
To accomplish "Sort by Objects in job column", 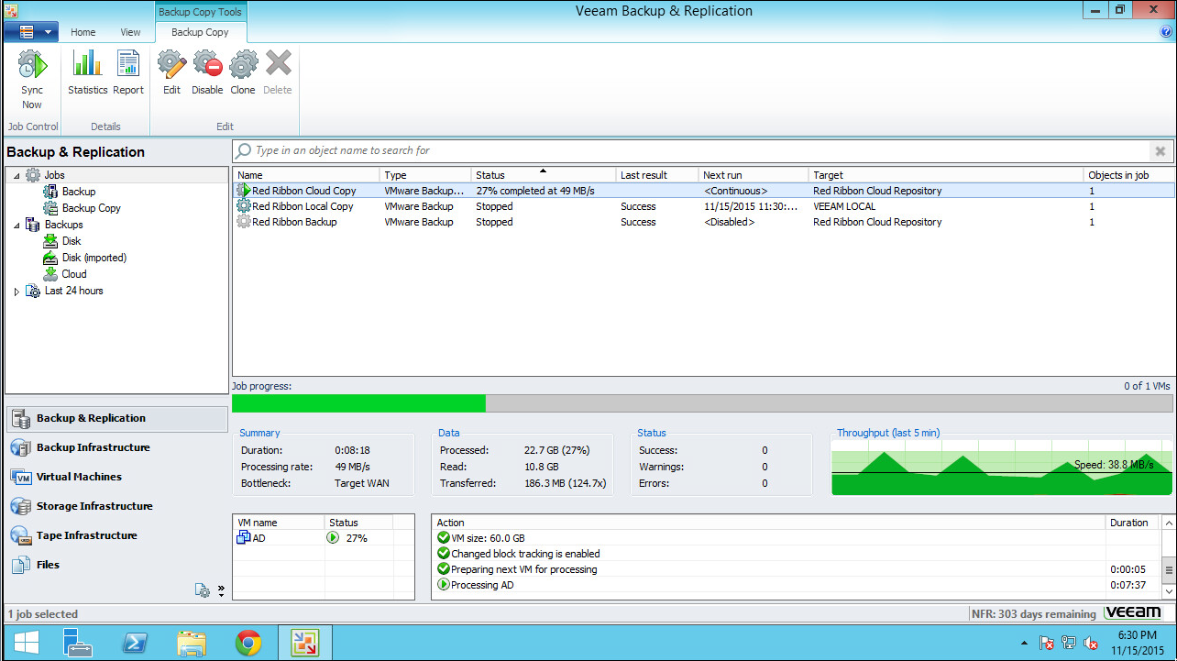I will tap(1128, 175).
